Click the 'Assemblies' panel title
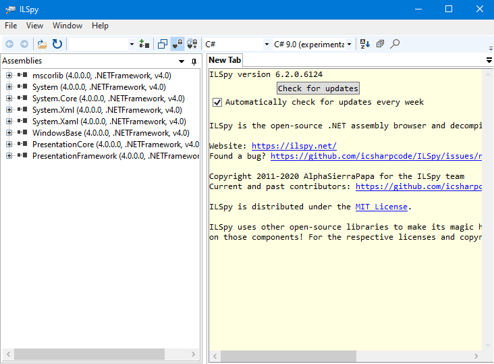 (22, 61)
